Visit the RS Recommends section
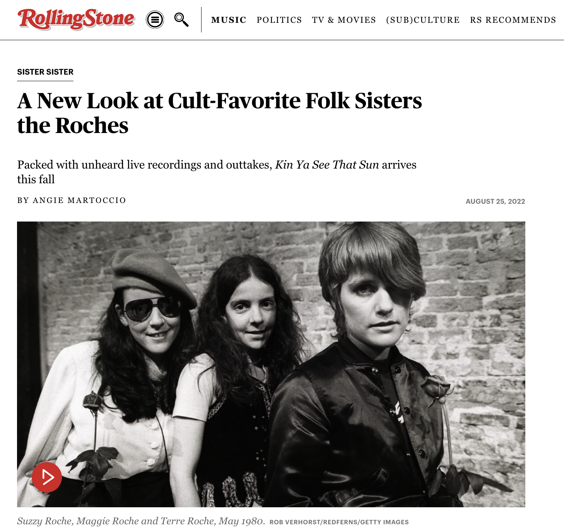The height and width of the screenshot is (532, 564). (x=513, y=20)
